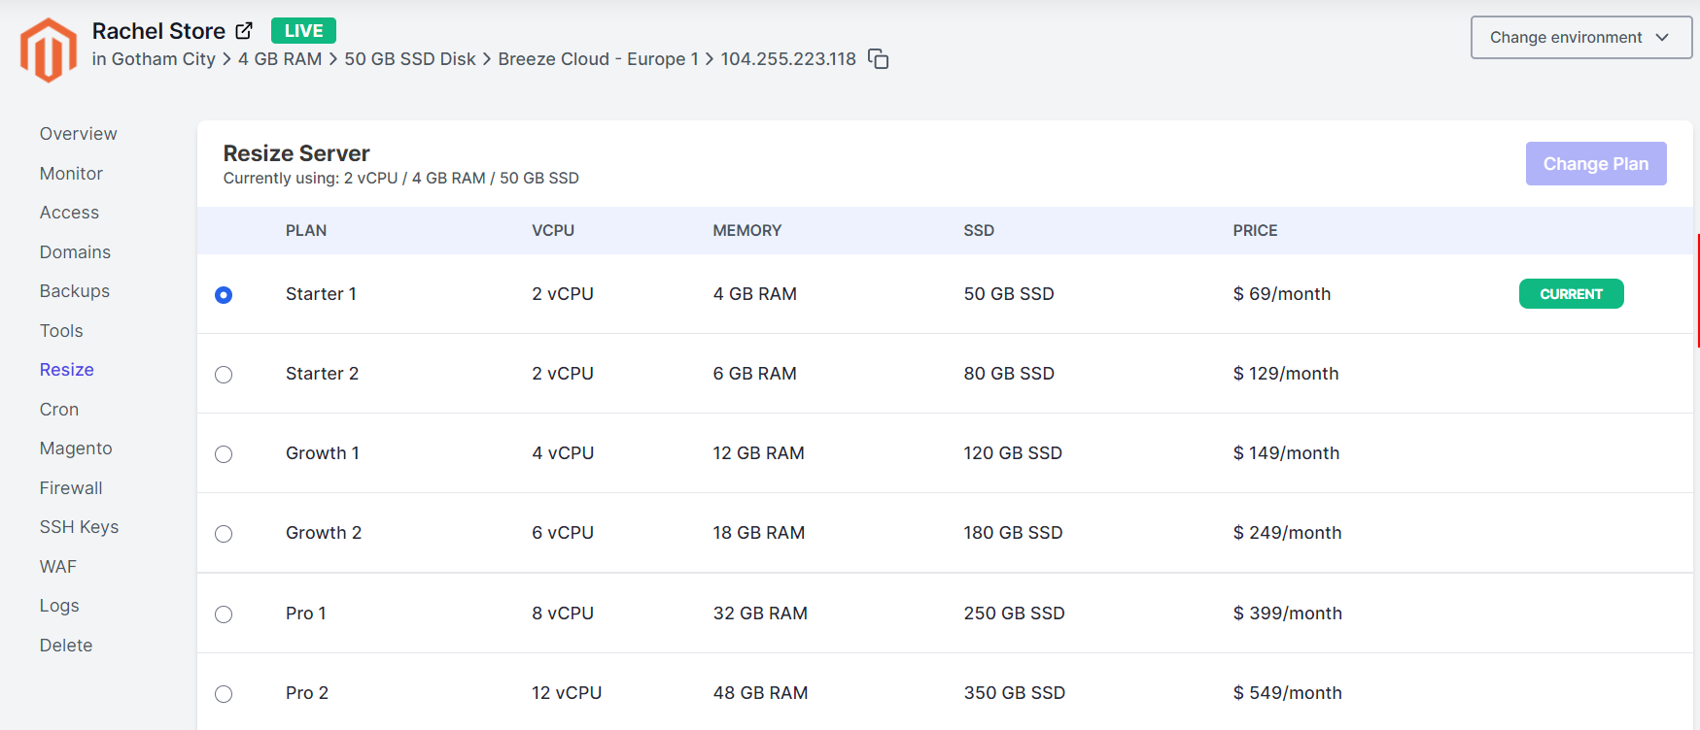
Task: Open the Change environment dropdown
Action: [x=1581, y=37]
